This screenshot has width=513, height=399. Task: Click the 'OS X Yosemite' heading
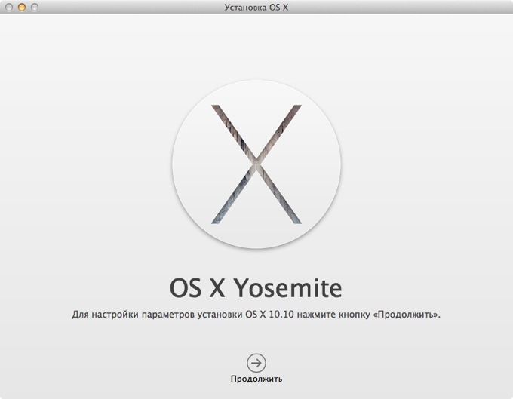click(x=256, y=288)
